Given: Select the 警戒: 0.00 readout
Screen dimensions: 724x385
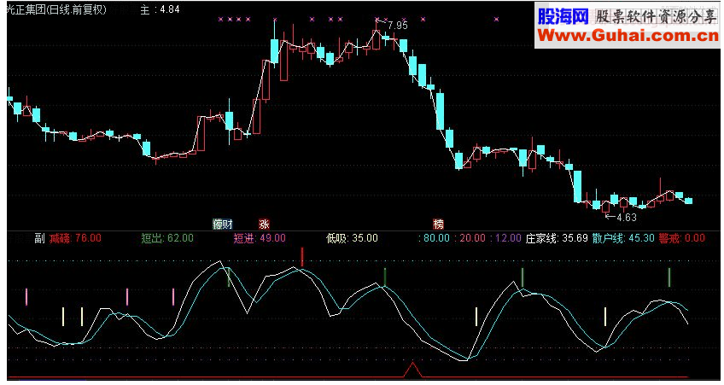Looking at the screenshot, I should [x=682, y=238].
